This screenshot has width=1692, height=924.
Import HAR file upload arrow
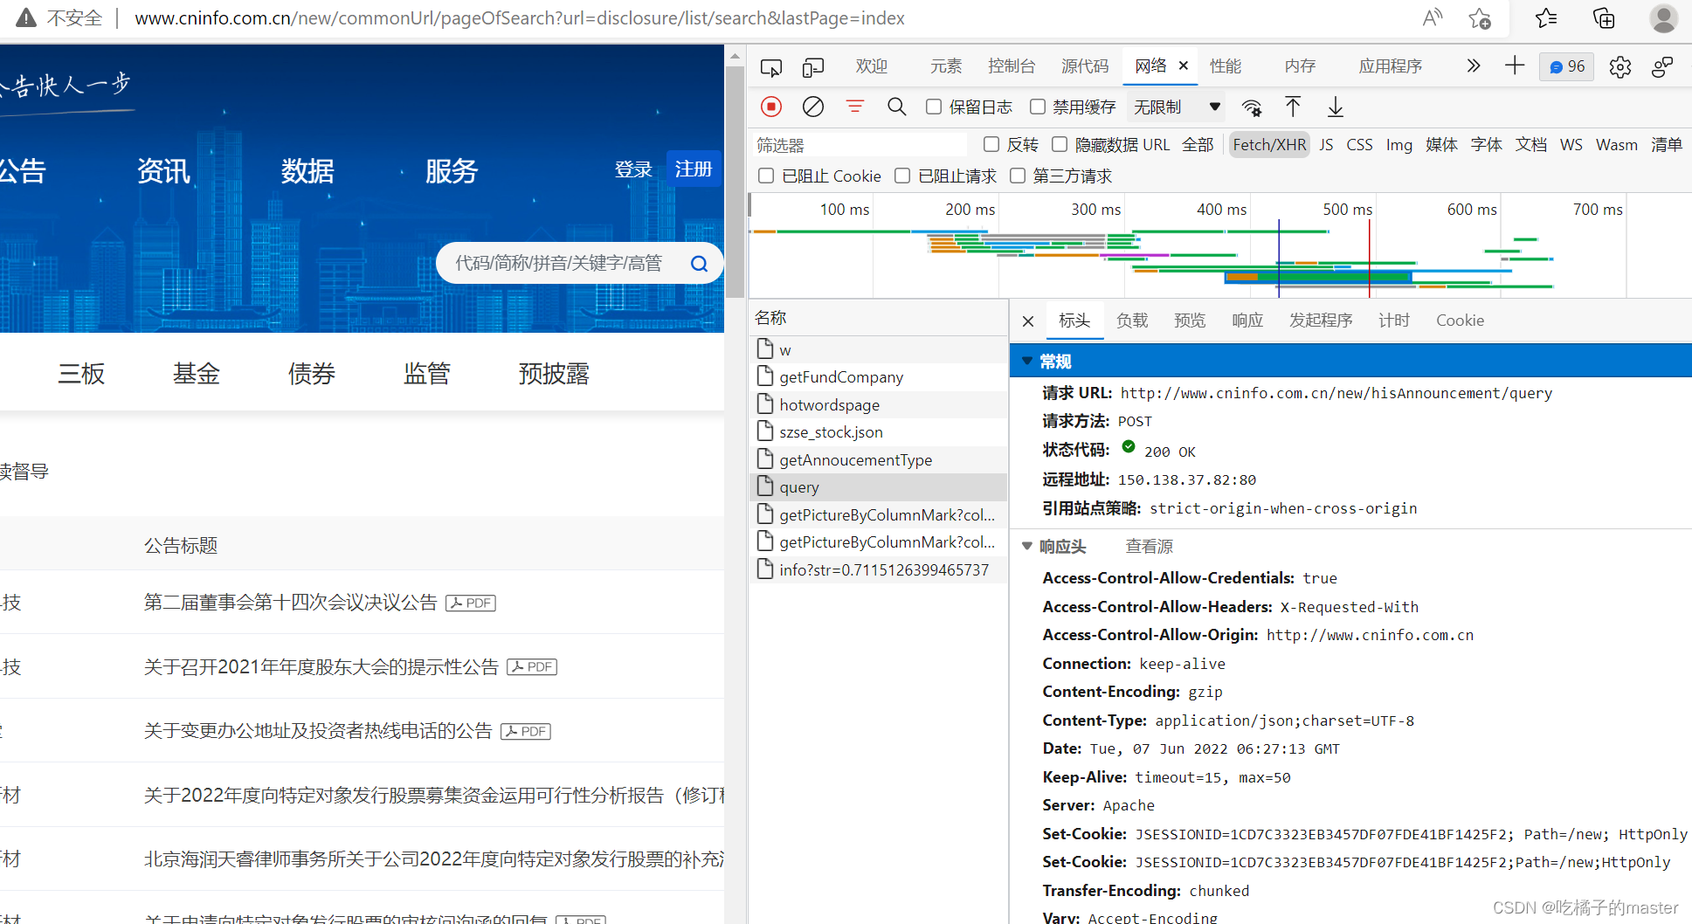tap(1293, 107)
